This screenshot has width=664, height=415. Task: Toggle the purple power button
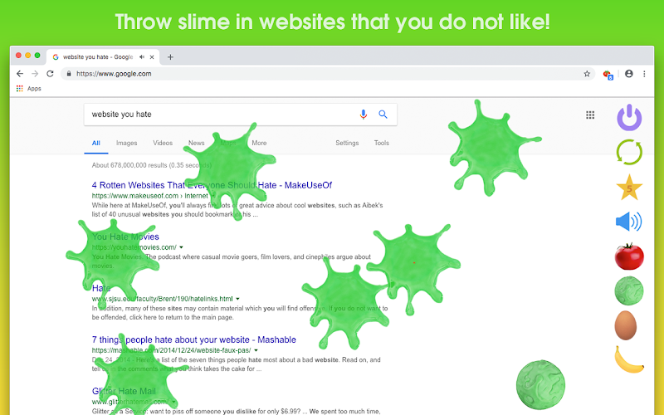tap(629, 117)
